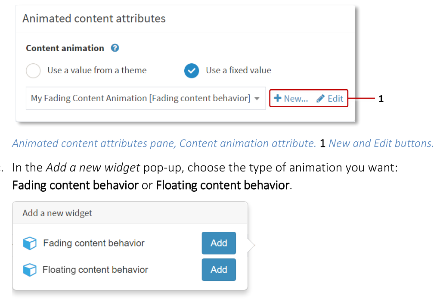440x302 pixels.
Task: Click the dropdown arrow icon on the animation selector
Action: point(257,98)
